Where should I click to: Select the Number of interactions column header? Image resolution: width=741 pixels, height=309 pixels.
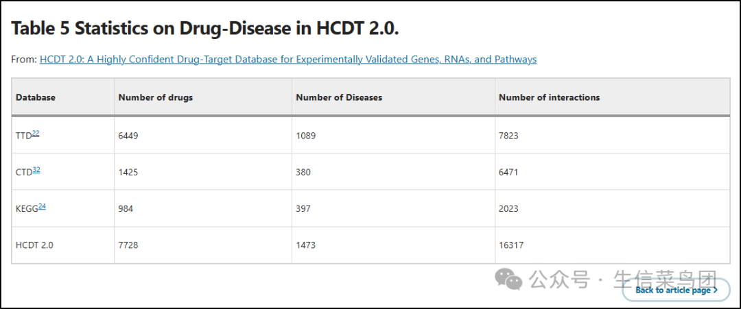549,97
